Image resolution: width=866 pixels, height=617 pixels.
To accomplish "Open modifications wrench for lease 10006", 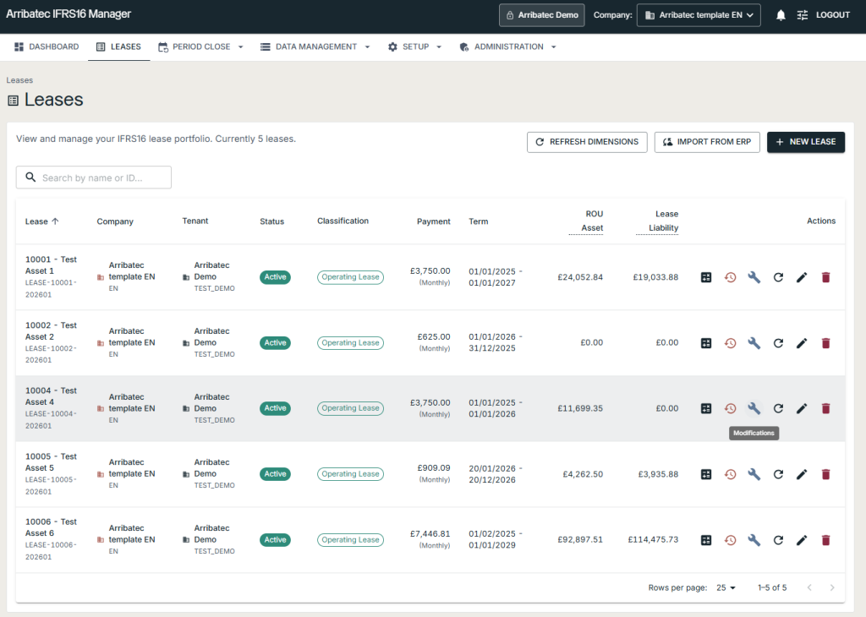I will (x=754, y=540).
